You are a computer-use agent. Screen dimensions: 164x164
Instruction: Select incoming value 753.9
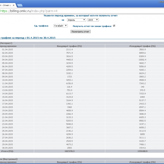tap(69, 90)
